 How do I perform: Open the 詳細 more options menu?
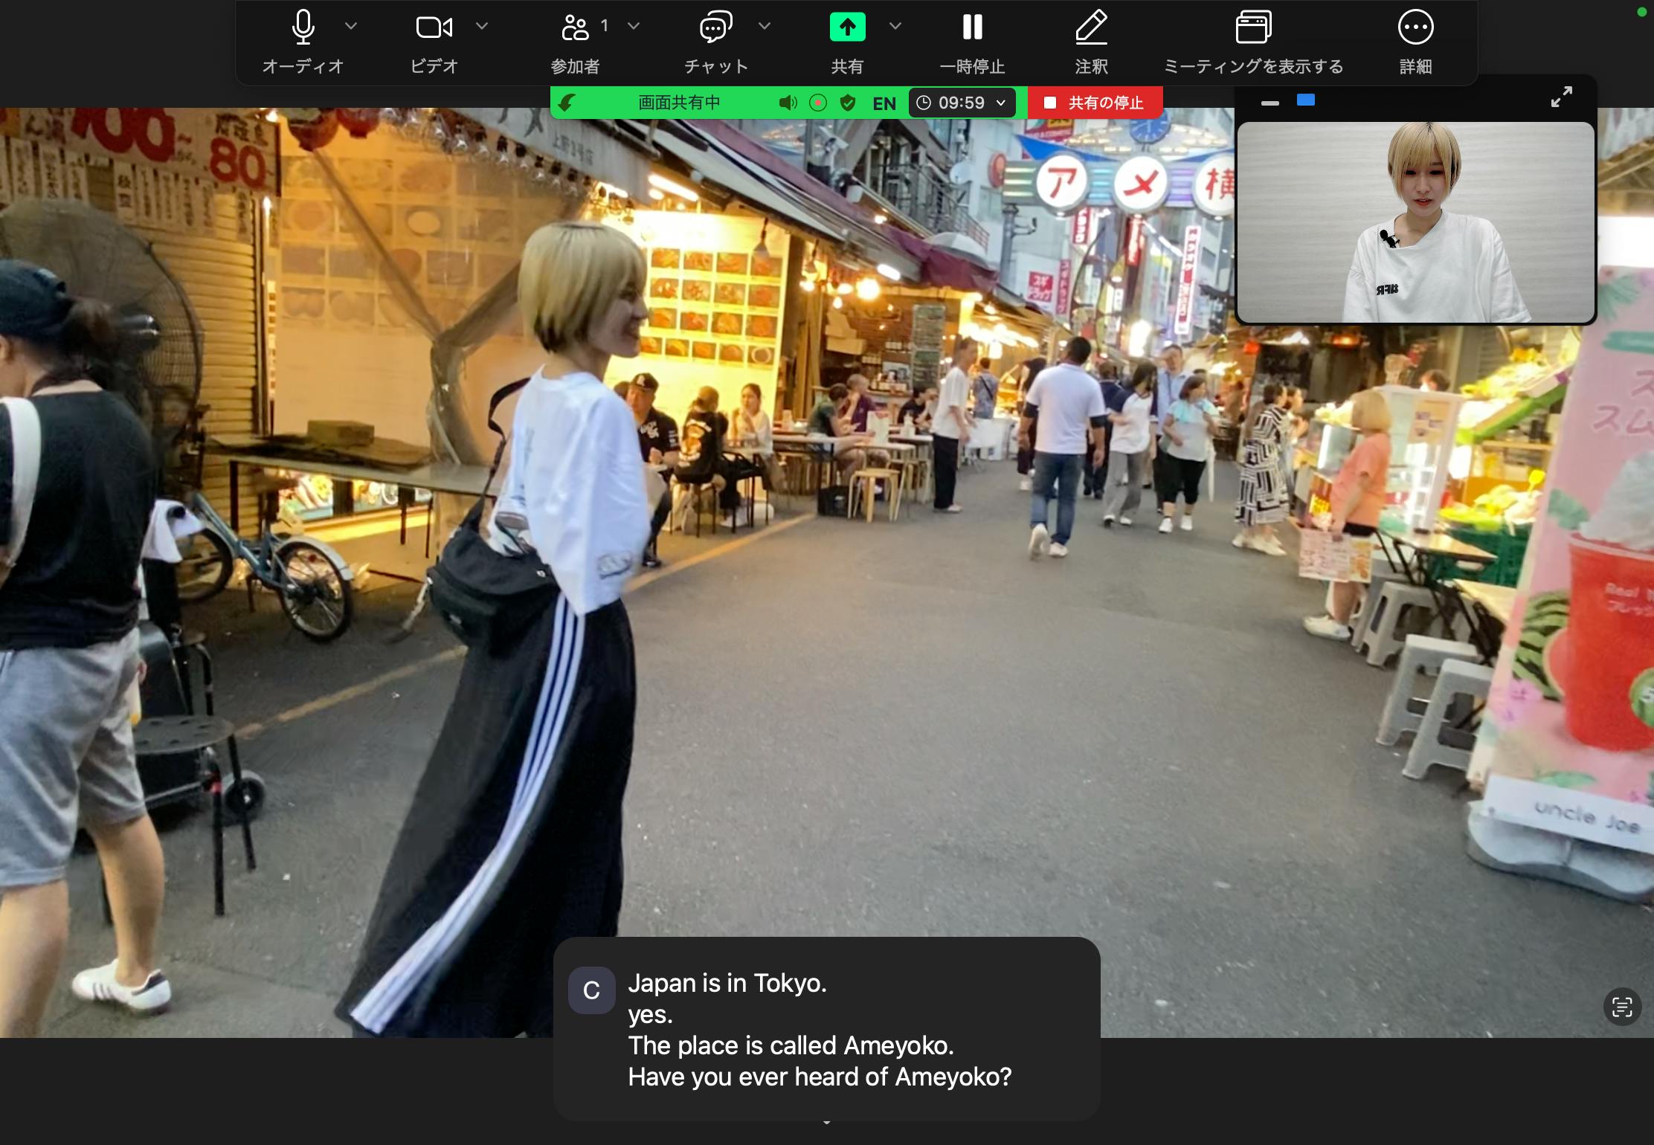coord(1415,28)
